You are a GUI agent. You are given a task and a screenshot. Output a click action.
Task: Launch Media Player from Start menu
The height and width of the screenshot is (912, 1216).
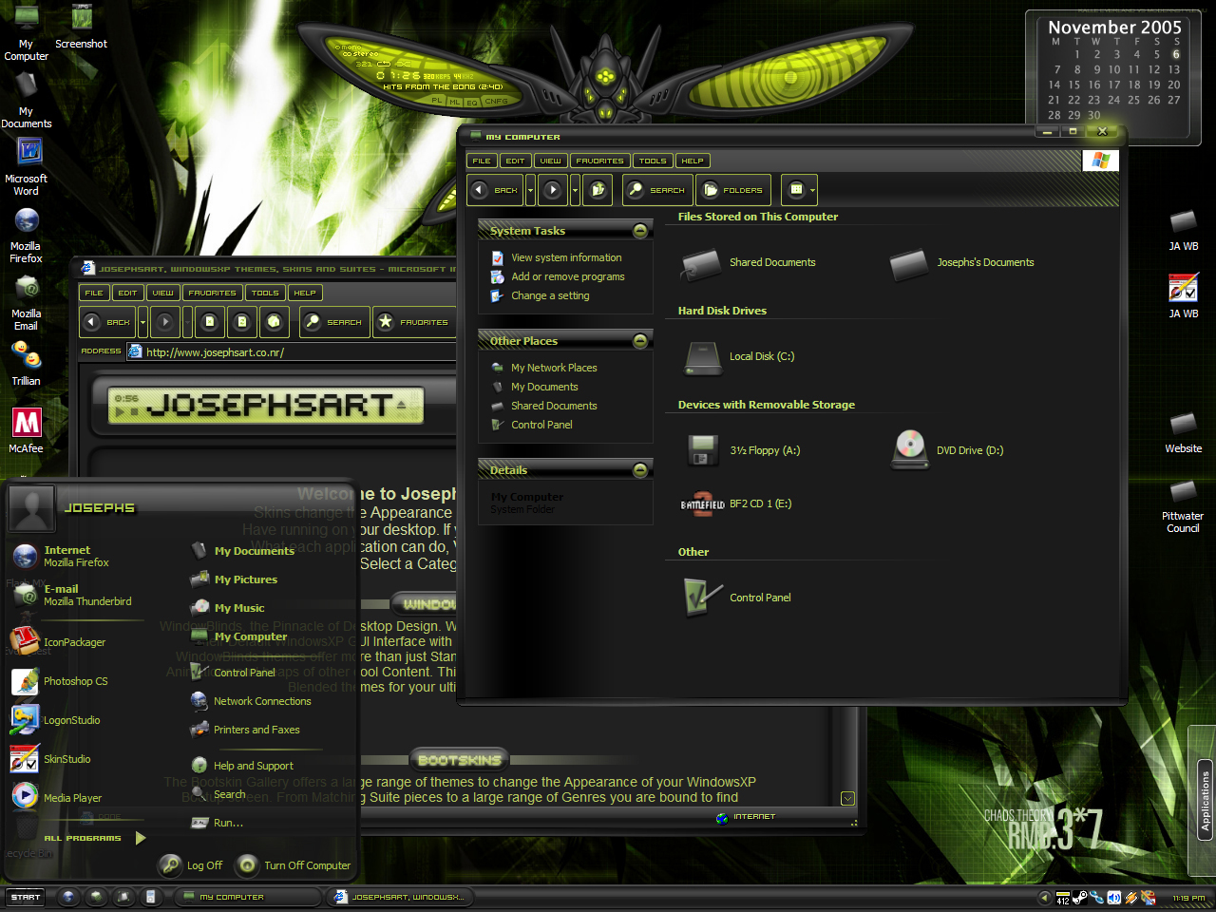(x=57, y=798)
